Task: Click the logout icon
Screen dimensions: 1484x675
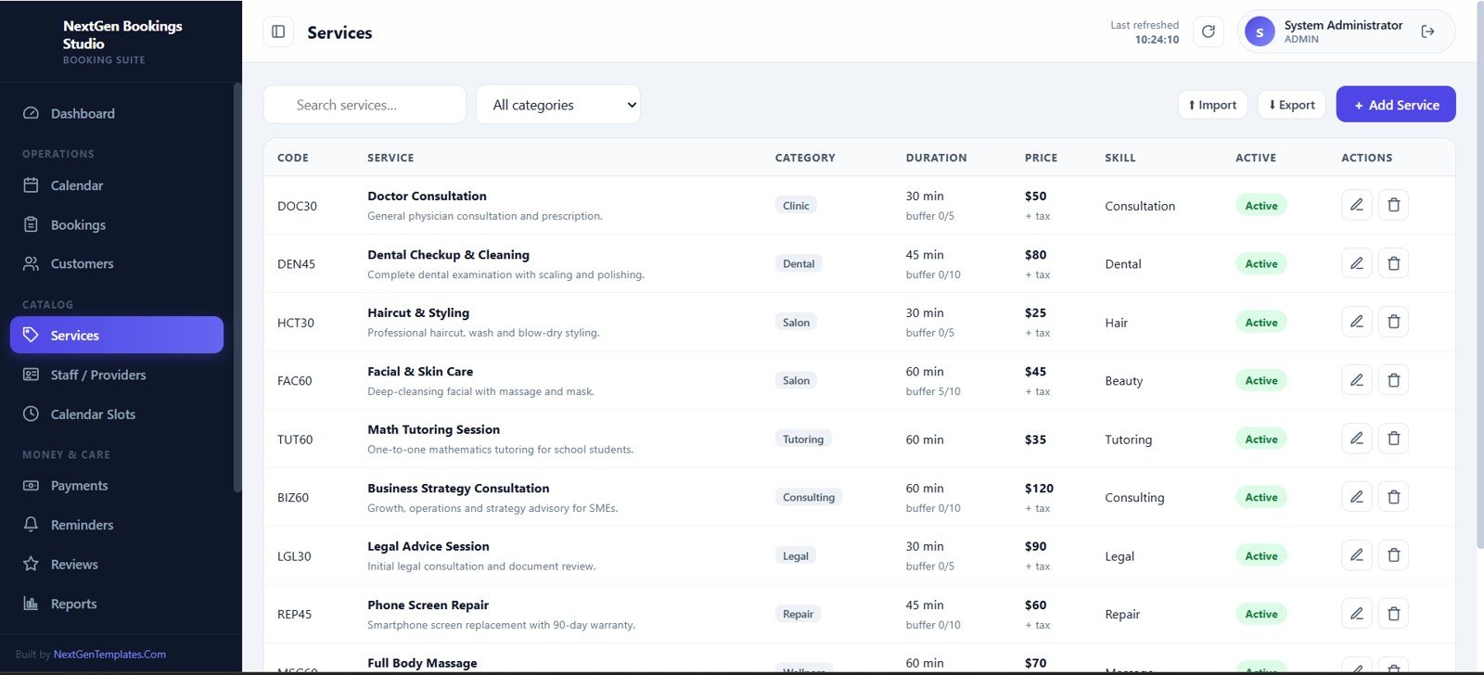Action: tap(1427, 32)
